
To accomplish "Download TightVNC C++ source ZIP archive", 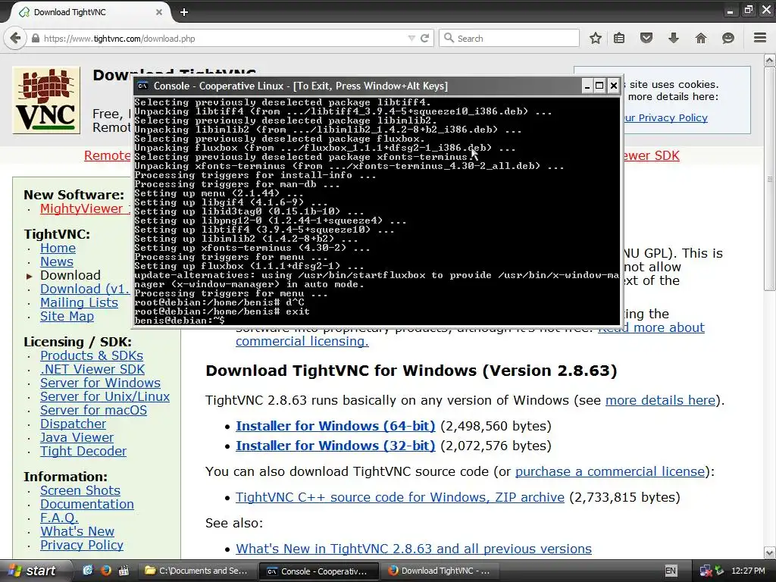I will tap(400, 497).
